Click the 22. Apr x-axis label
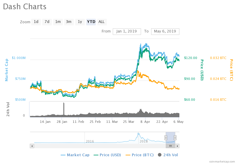Screen dimensions: 238x164 coord(162,122)
